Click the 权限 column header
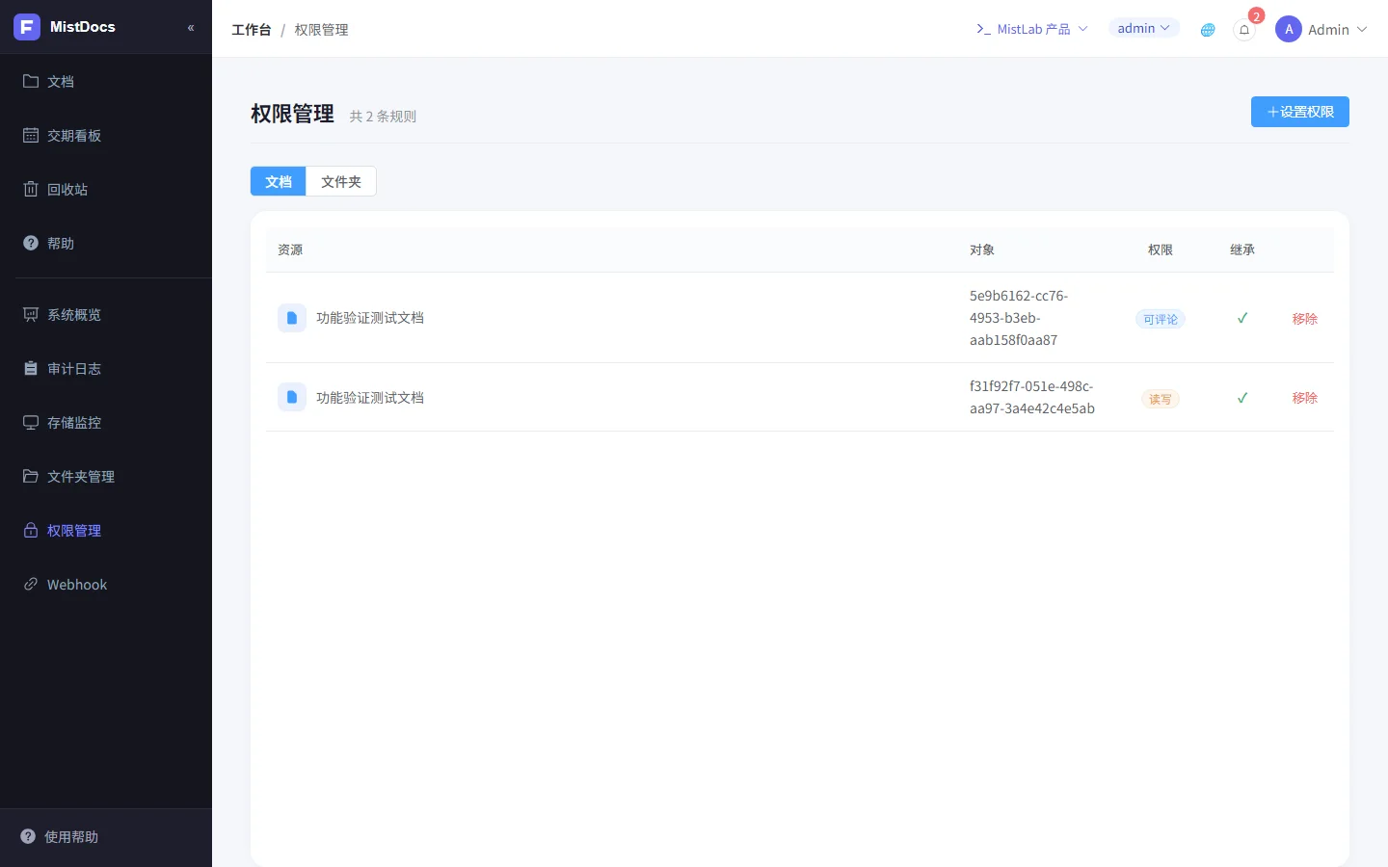This screenshot has height=867, width=1388. [x=1161, y=250]
